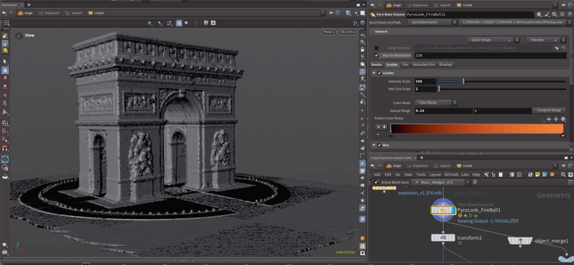This screenshot has height=265, width=574.
Task: Click the gear icon in the parameter pane header
Action: click(x=540, y=15)
